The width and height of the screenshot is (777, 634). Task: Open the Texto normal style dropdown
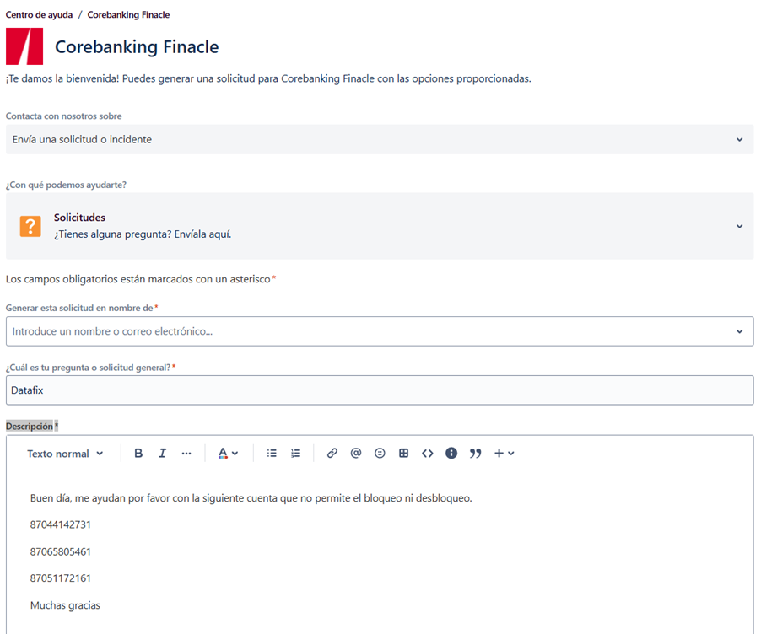pyautogui.click(x=65, y=454)
